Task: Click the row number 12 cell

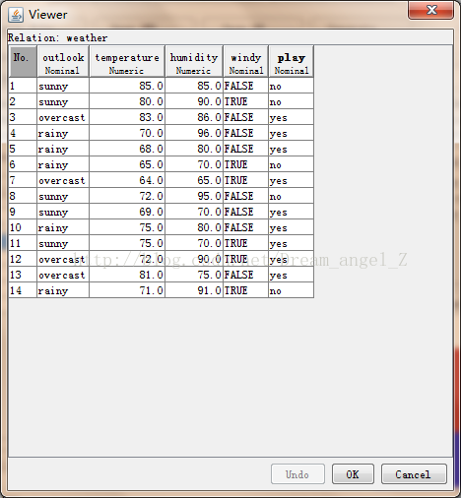Action: (x=23, y=259)
